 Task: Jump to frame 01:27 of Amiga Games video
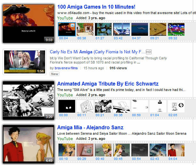103,29
